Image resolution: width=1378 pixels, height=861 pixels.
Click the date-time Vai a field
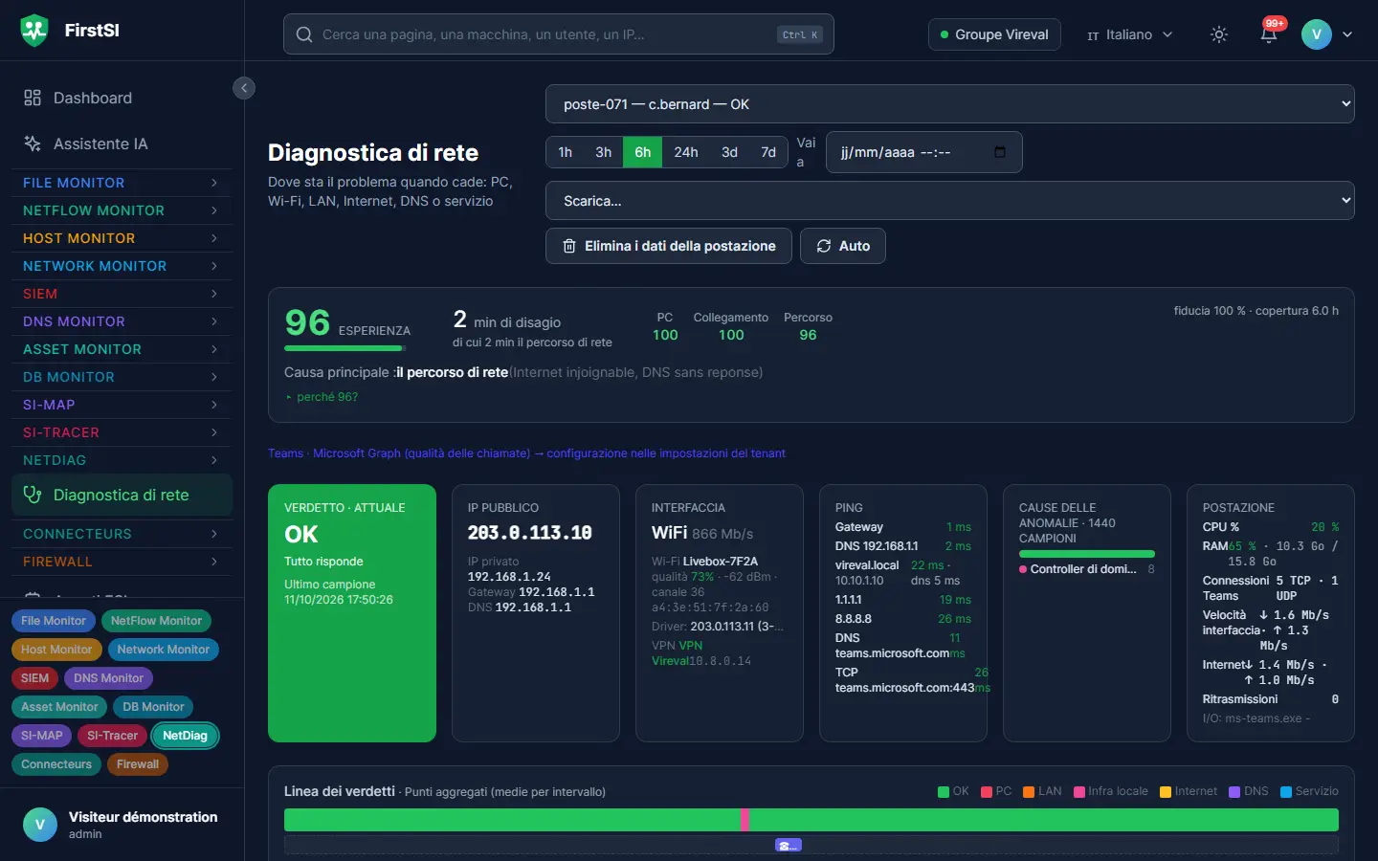pyautogui.click(x=924, y=152)
